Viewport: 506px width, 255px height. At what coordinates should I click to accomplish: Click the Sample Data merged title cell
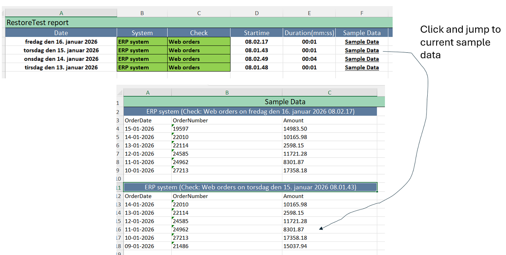point(285,102)
